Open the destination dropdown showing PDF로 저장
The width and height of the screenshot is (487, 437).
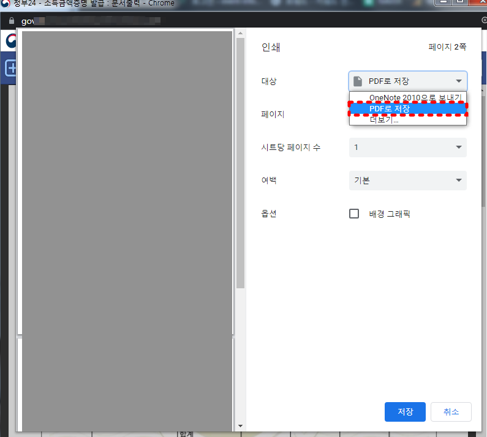[408, 81]
